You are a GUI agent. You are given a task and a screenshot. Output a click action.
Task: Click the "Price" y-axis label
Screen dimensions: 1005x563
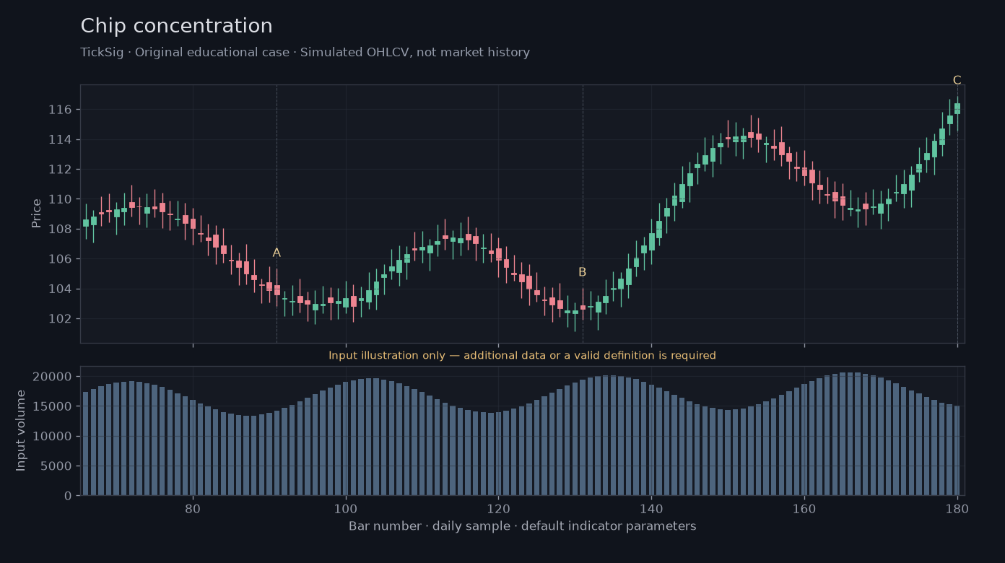[36, 214]
